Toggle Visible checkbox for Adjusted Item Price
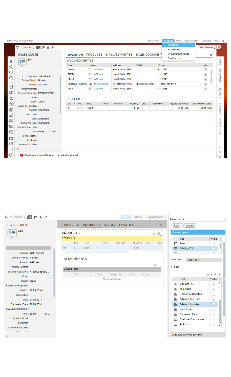This screenshot has width=231, height=377. pyautogui.click(x=213, y=299)
